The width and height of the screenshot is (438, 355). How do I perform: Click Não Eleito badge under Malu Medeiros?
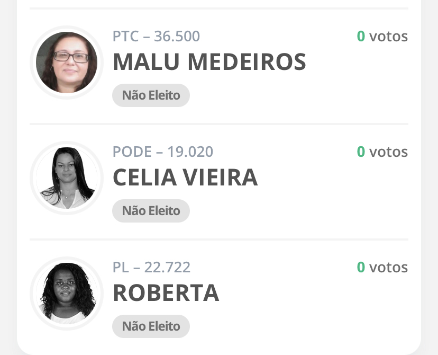pyautogui.click(x=151, y=95)
